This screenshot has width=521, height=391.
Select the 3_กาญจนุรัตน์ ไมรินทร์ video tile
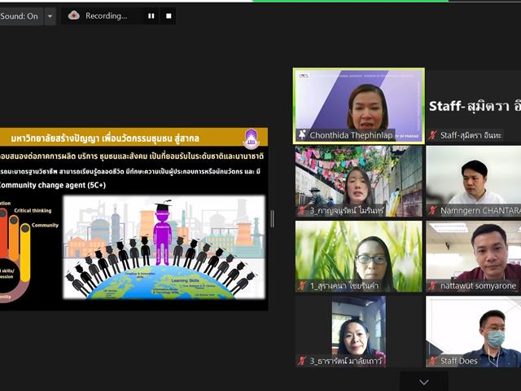pos(359,182)
